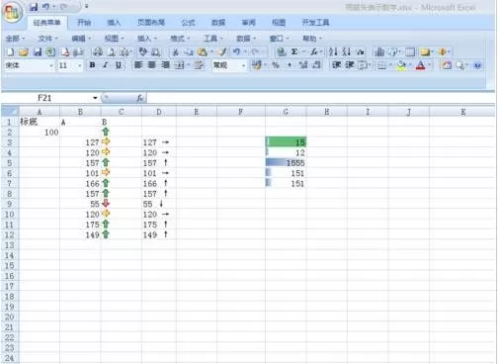Open the Paste options dropdown arrow

211,51
